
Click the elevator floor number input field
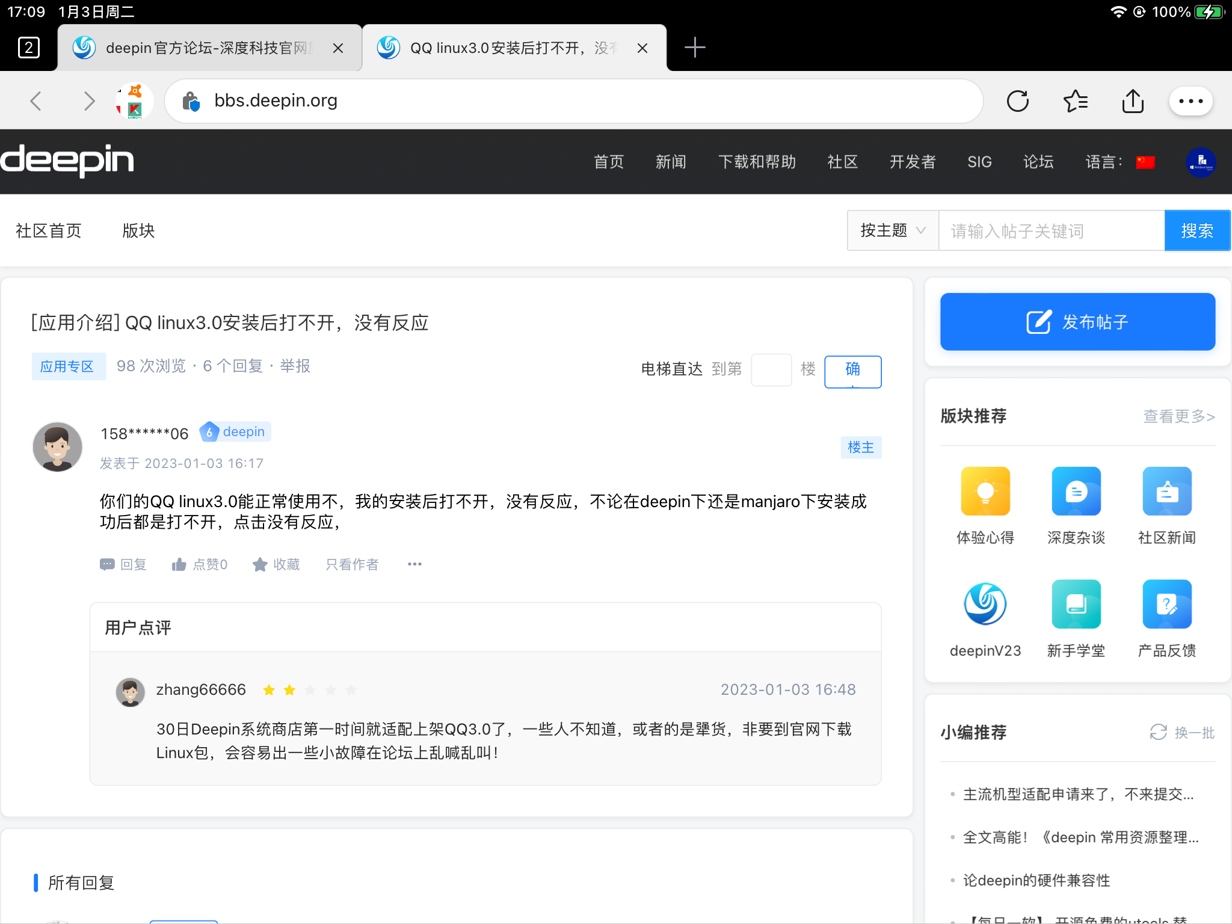772,370
